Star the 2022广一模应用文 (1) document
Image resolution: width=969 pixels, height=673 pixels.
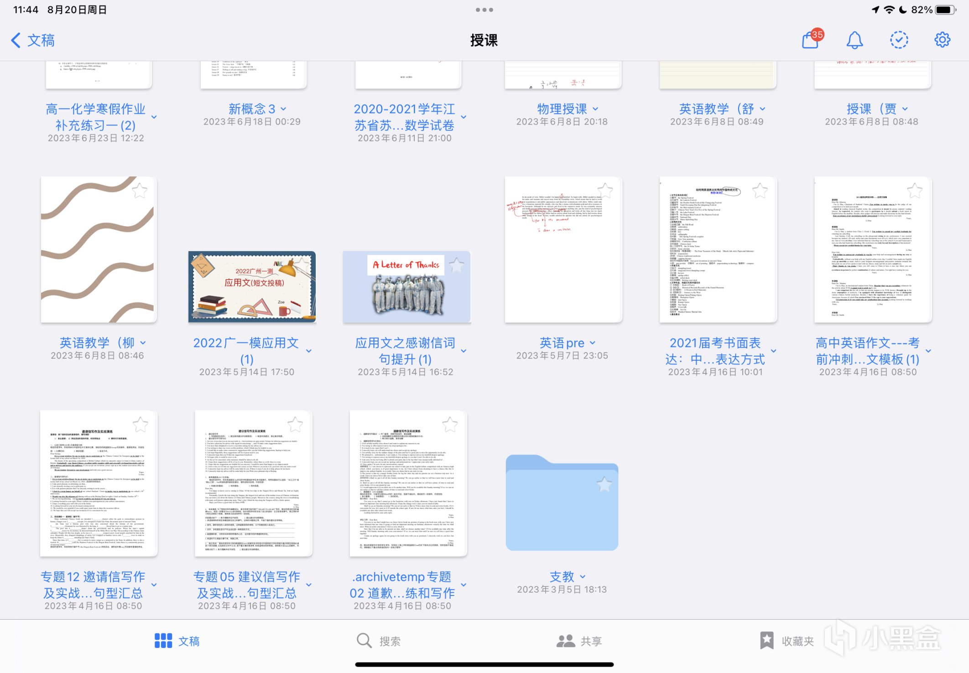pos(301,264)
